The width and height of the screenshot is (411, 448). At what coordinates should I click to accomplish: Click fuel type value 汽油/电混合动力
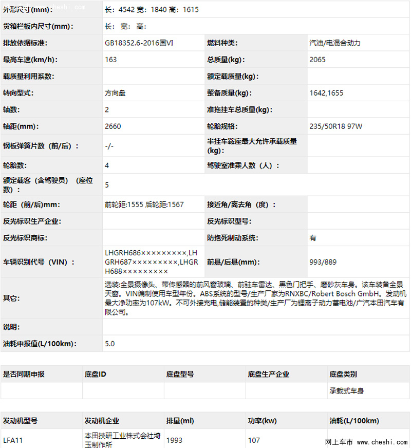335,43
